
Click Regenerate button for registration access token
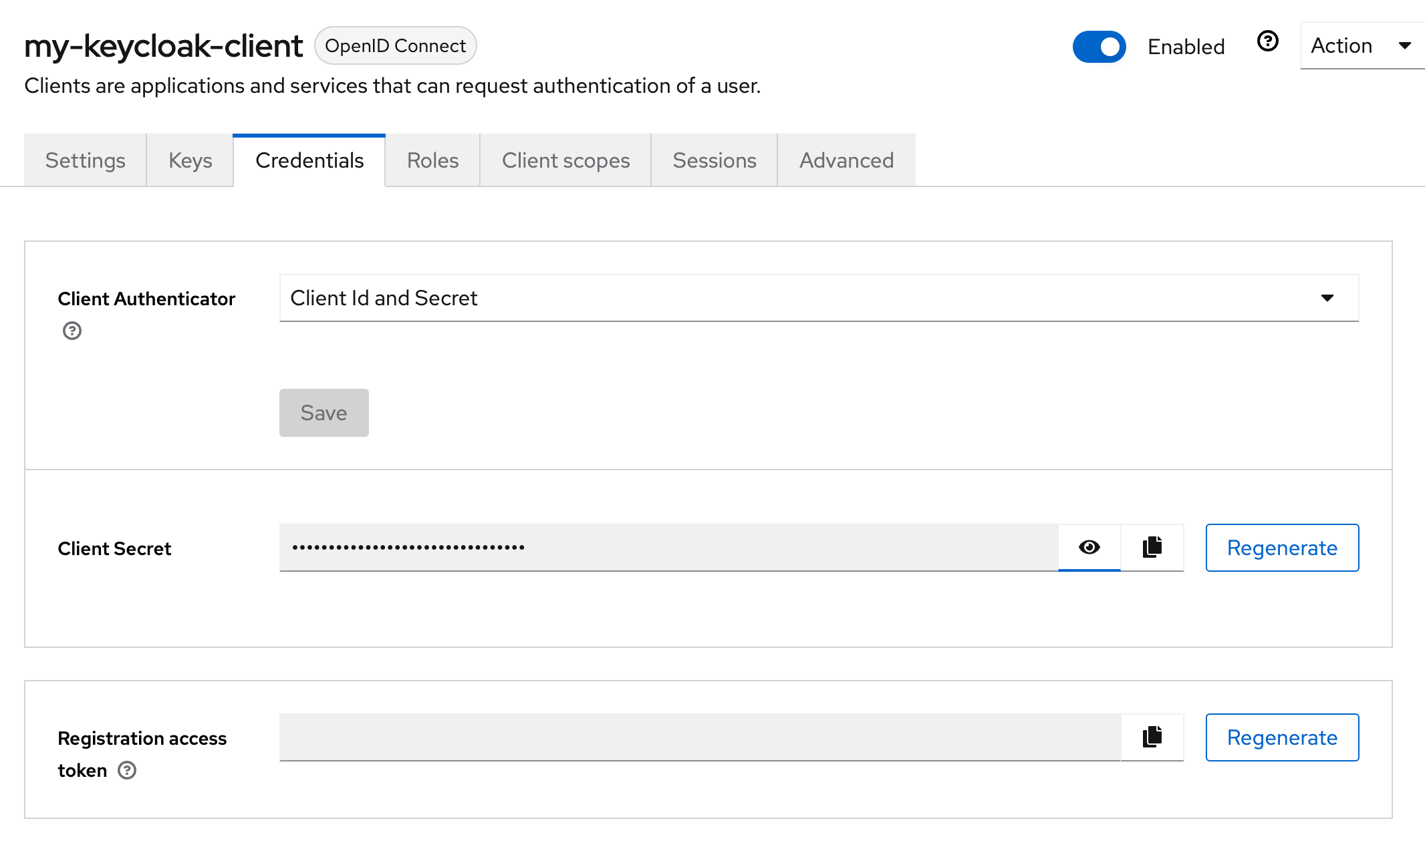[x=1281, y=737]
